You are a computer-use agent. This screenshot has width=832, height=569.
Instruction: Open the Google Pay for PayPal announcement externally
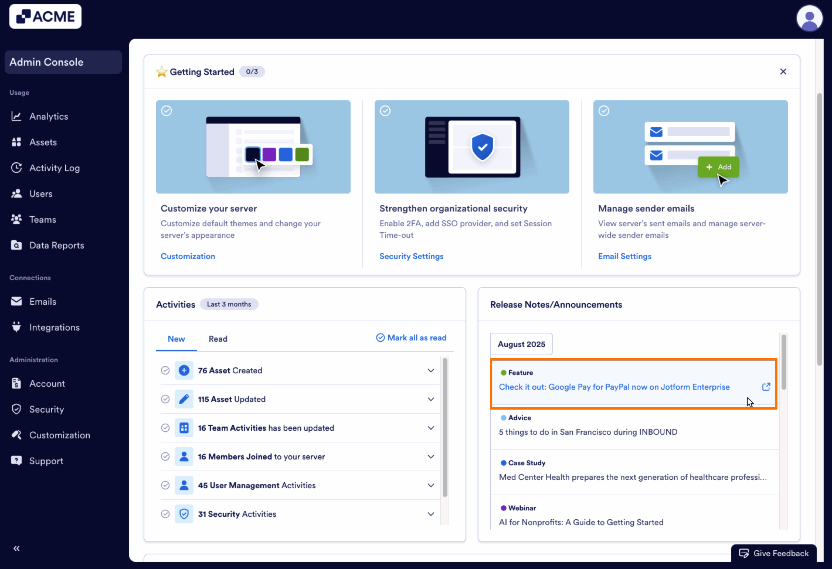click(x=766, y=386)
